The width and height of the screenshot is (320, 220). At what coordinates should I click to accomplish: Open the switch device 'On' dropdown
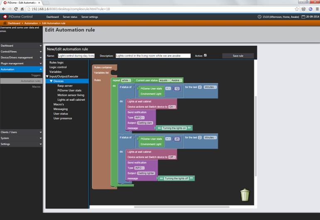pos(171,107)
